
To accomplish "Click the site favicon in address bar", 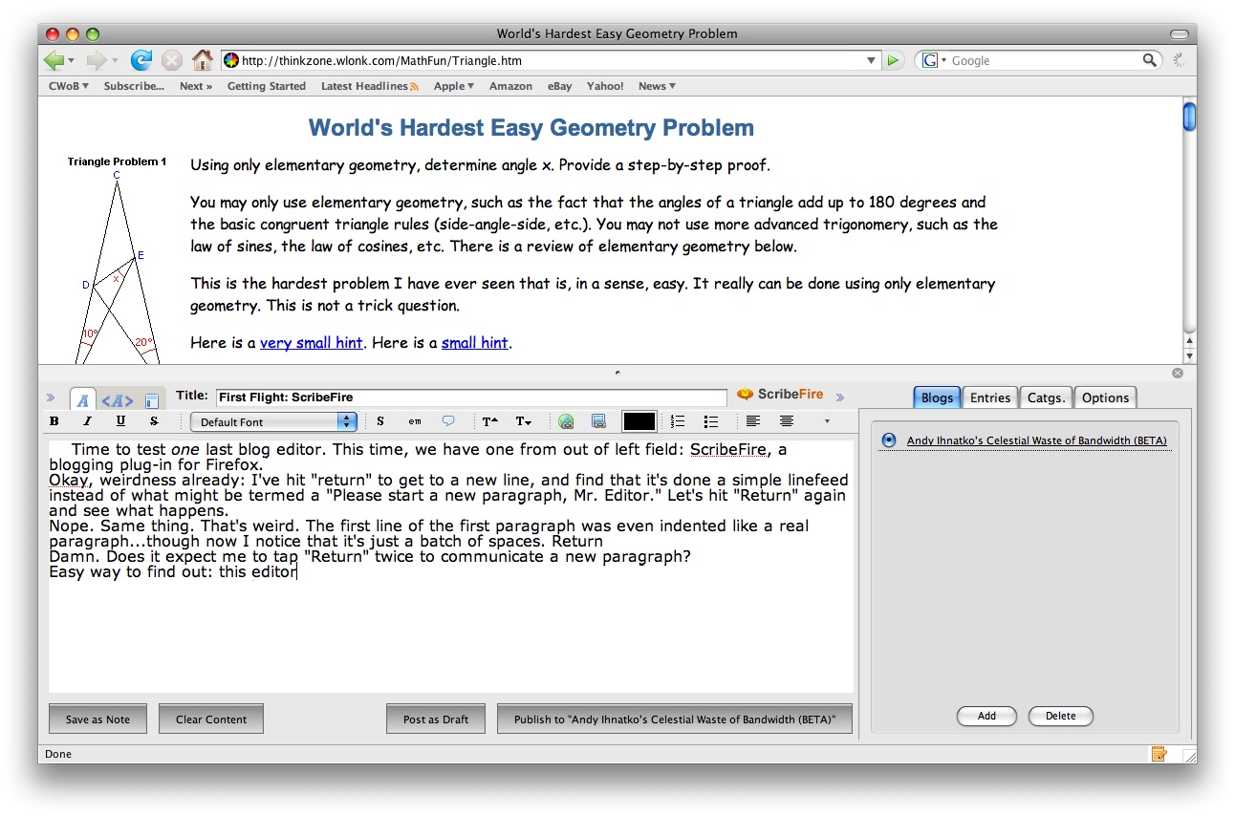I will [231, 60].
